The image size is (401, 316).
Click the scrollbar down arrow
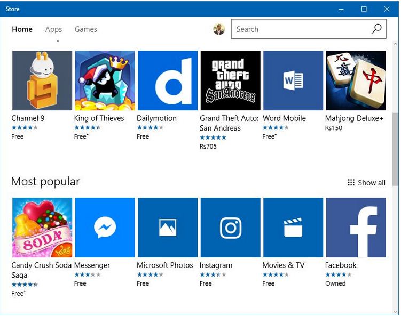(395, 312)
